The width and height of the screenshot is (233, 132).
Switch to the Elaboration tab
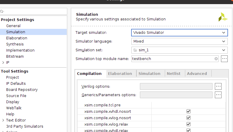point(120,73)
